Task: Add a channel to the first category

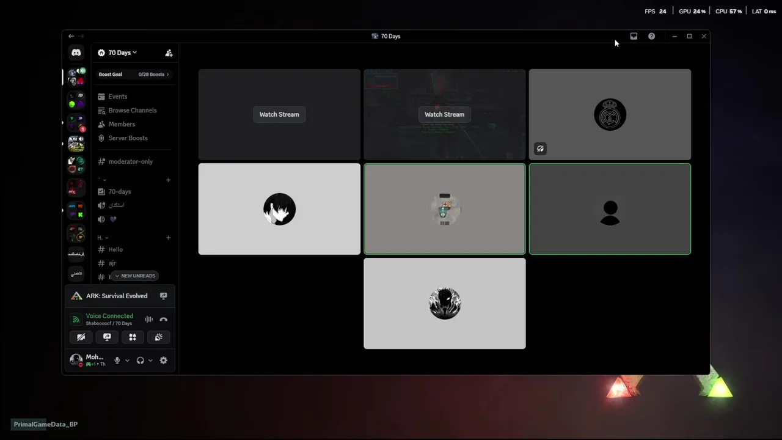Action: [x=169, y=180]
